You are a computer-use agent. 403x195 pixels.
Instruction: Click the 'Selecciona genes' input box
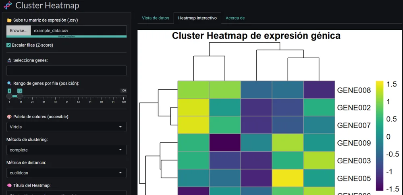(x=66, y=70)
